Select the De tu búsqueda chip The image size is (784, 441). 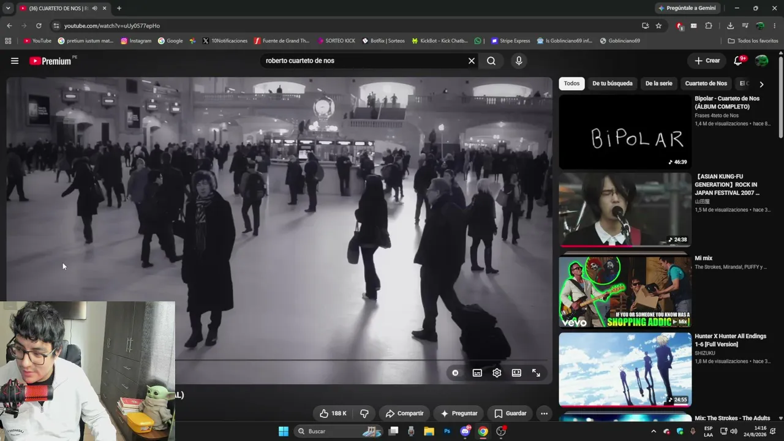coord(612,83)
